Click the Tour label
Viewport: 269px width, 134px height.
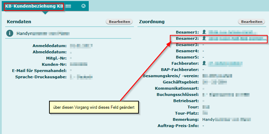click(193, 107)
